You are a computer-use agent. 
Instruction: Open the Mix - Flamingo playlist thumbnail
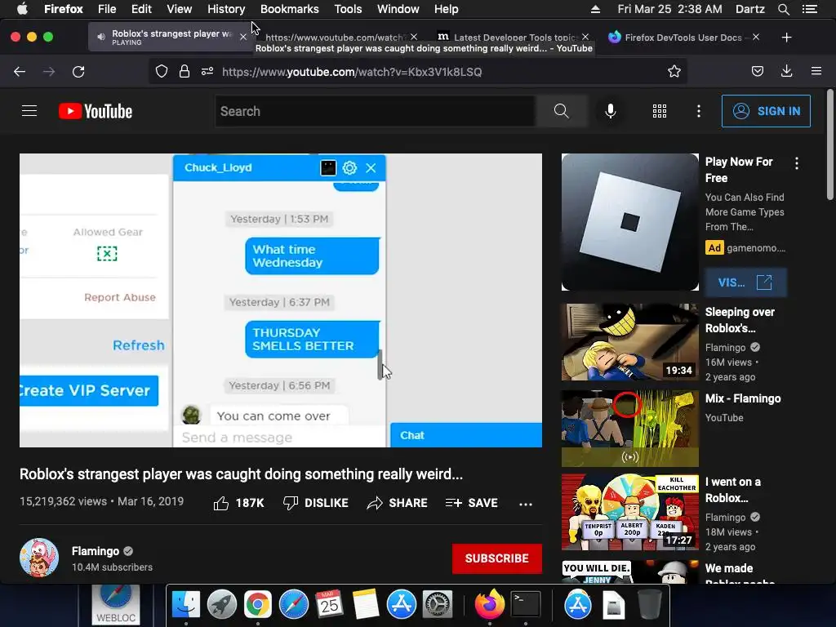[629, 429]
